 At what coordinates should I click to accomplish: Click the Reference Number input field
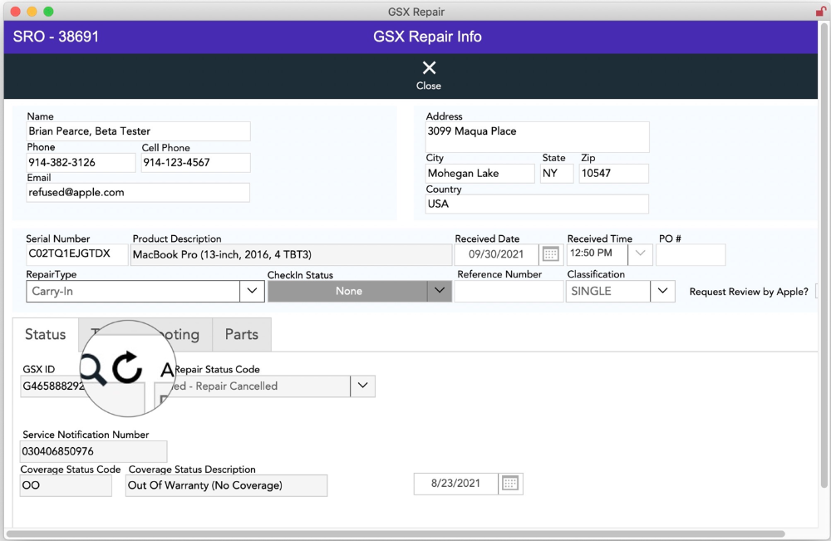click(508, 292)
